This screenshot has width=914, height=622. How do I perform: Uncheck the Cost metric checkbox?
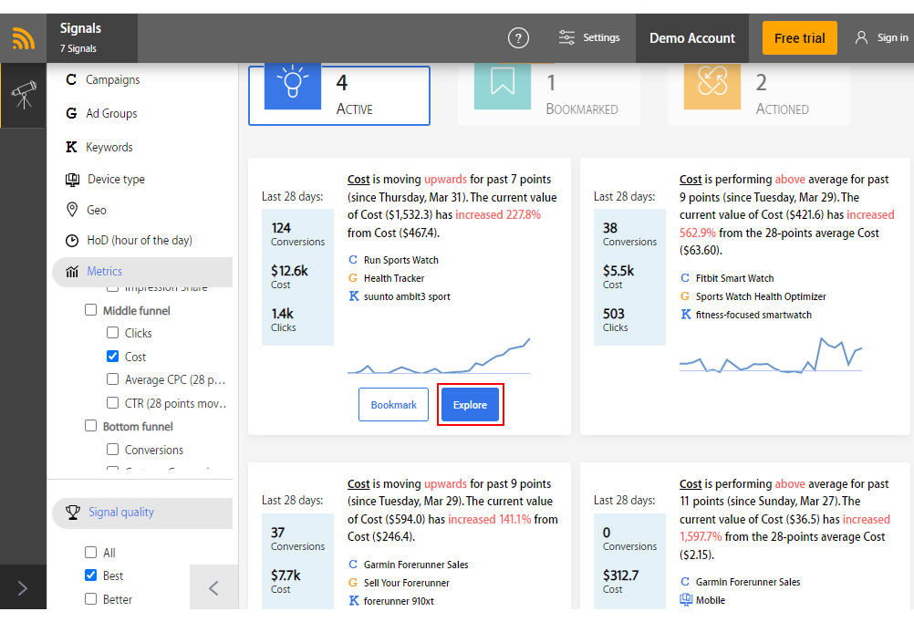pyautogui.click(x=112, y=356)
